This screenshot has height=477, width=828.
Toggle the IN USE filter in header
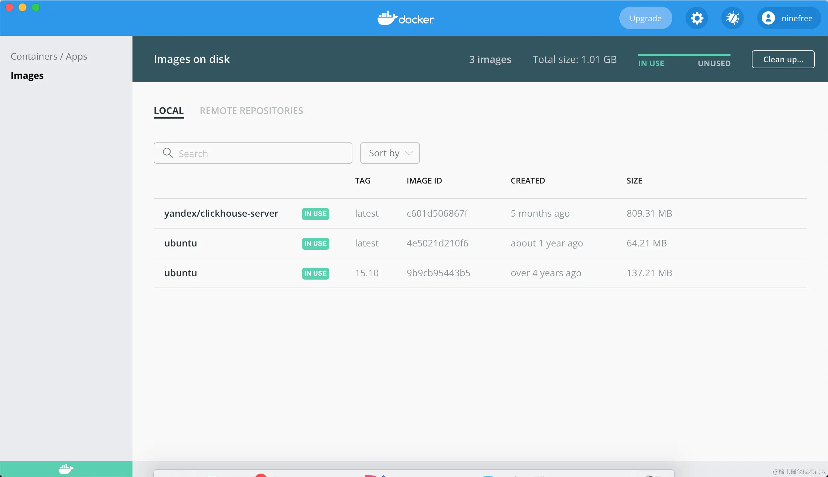(x=651, y=64)
